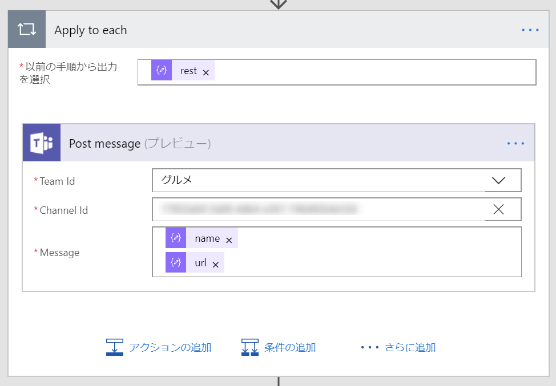
Task: Click the 条件の追加 link
Action: (x=289, y=347)
